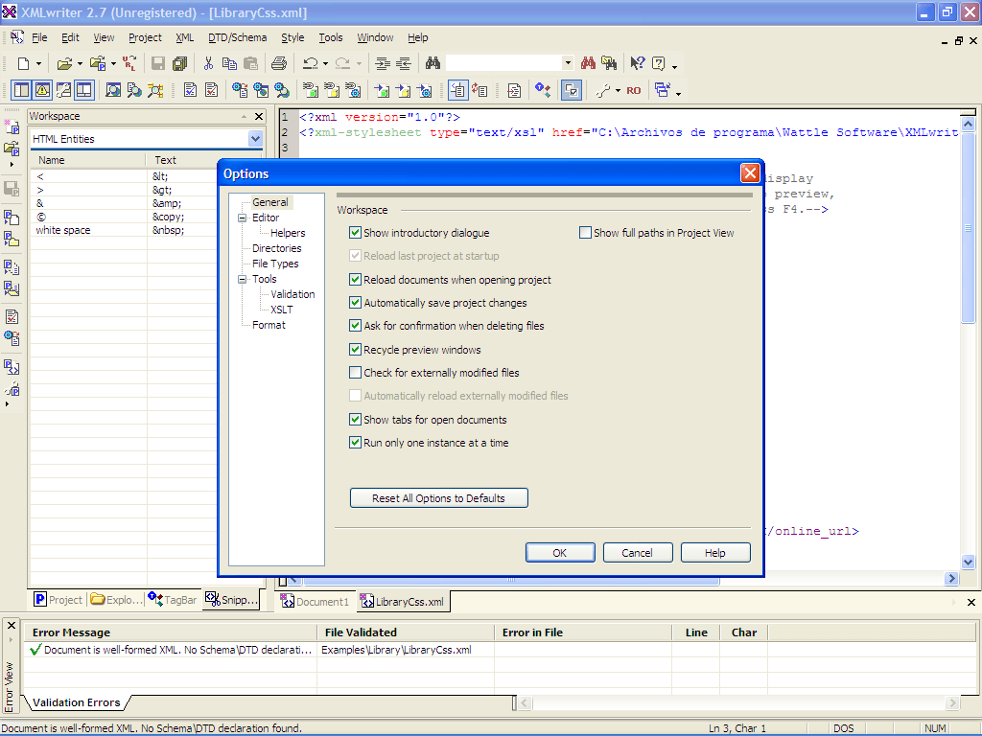Click the Open project folder icon
This screenshot has height=736, width=982.
pos(98,63)
